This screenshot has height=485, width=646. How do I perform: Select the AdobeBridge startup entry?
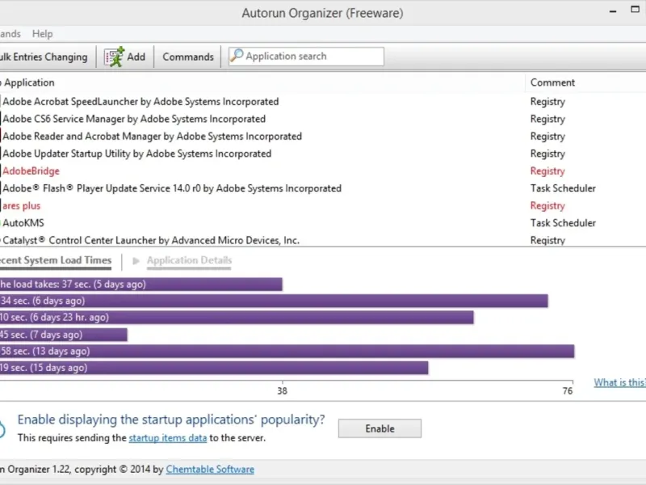[x=31, y=171]
